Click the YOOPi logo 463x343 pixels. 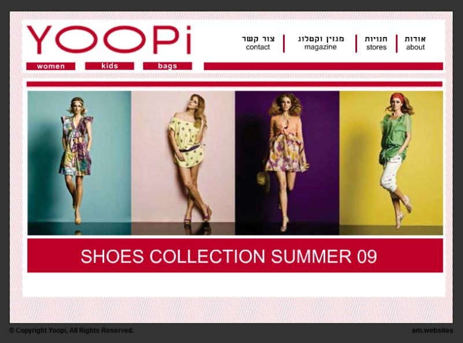pos(109,40)
